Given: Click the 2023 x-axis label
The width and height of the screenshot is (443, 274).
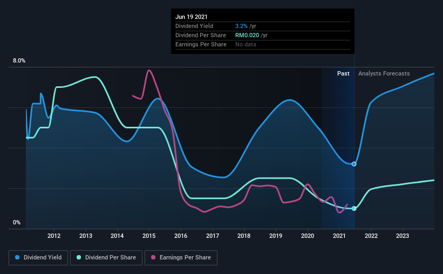Looking at the screenshot, I should (x=403, y=236).
